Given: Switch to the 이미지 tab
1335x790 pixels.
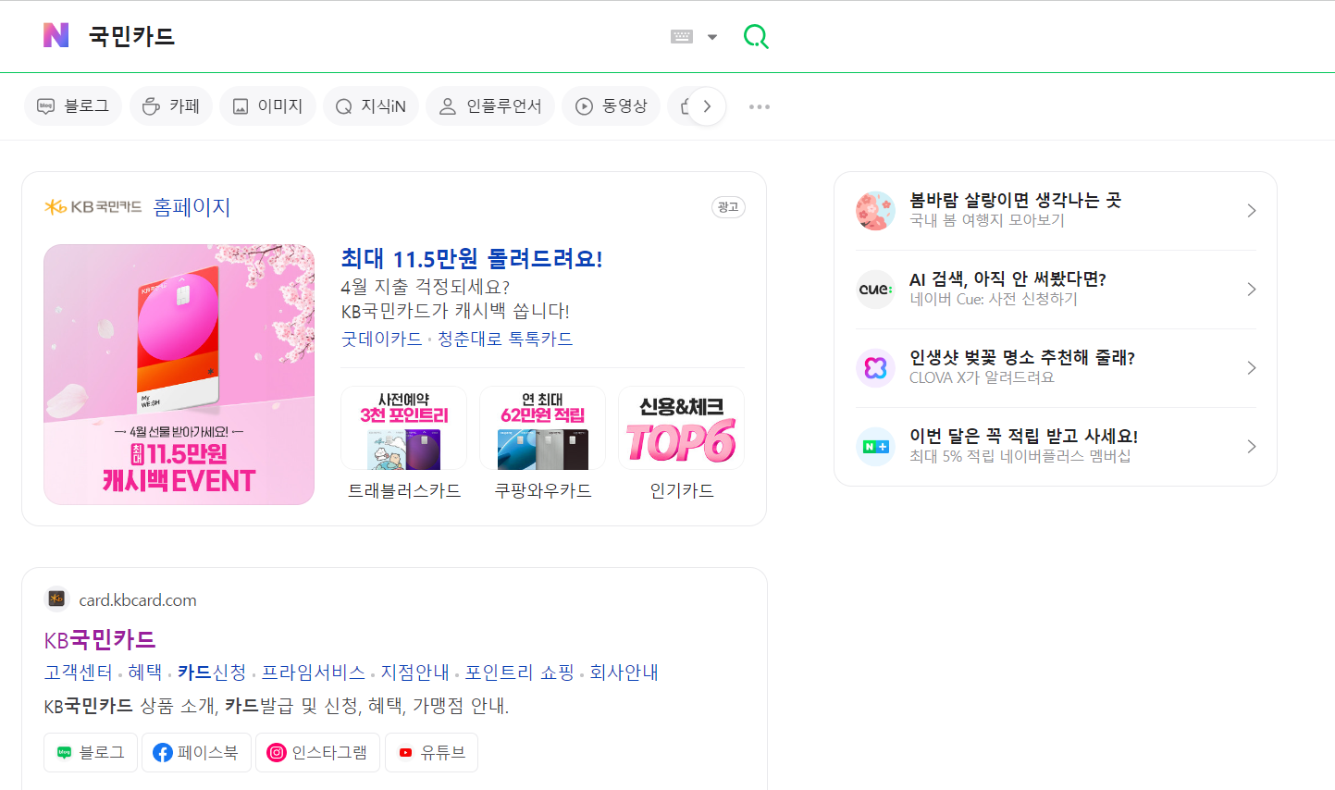Looking at the screenshot, I should (267, 106).
